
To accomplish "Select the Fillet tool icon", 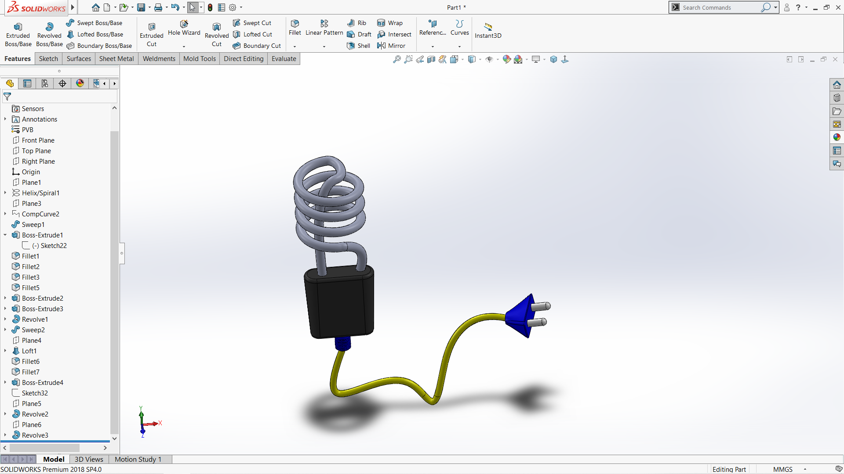I will click(295, 24).
